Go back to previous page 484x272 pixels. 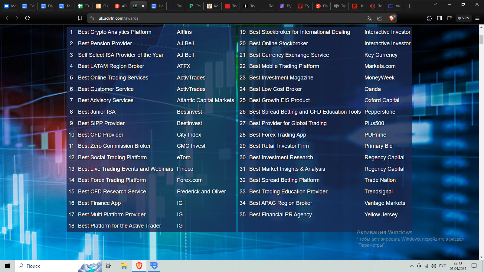(7, 18)
